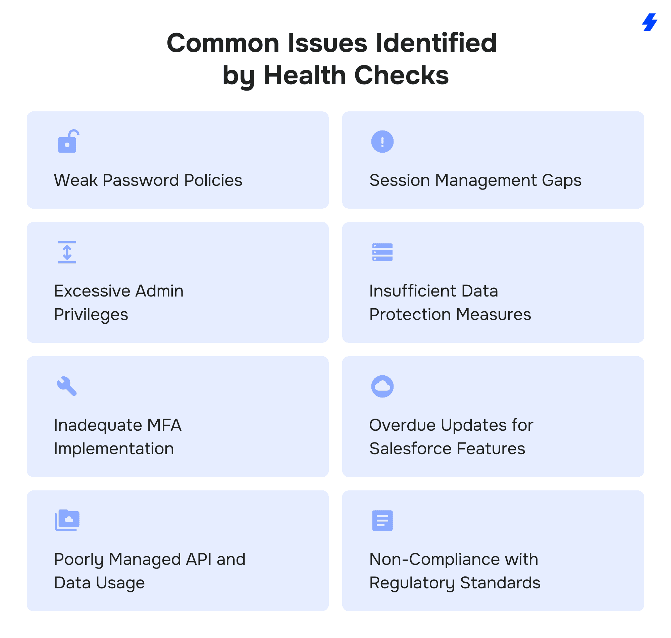Open Poorly Managed API and Data Usage
The height and width of the screenshot is (638, 671).
point(150,571)
